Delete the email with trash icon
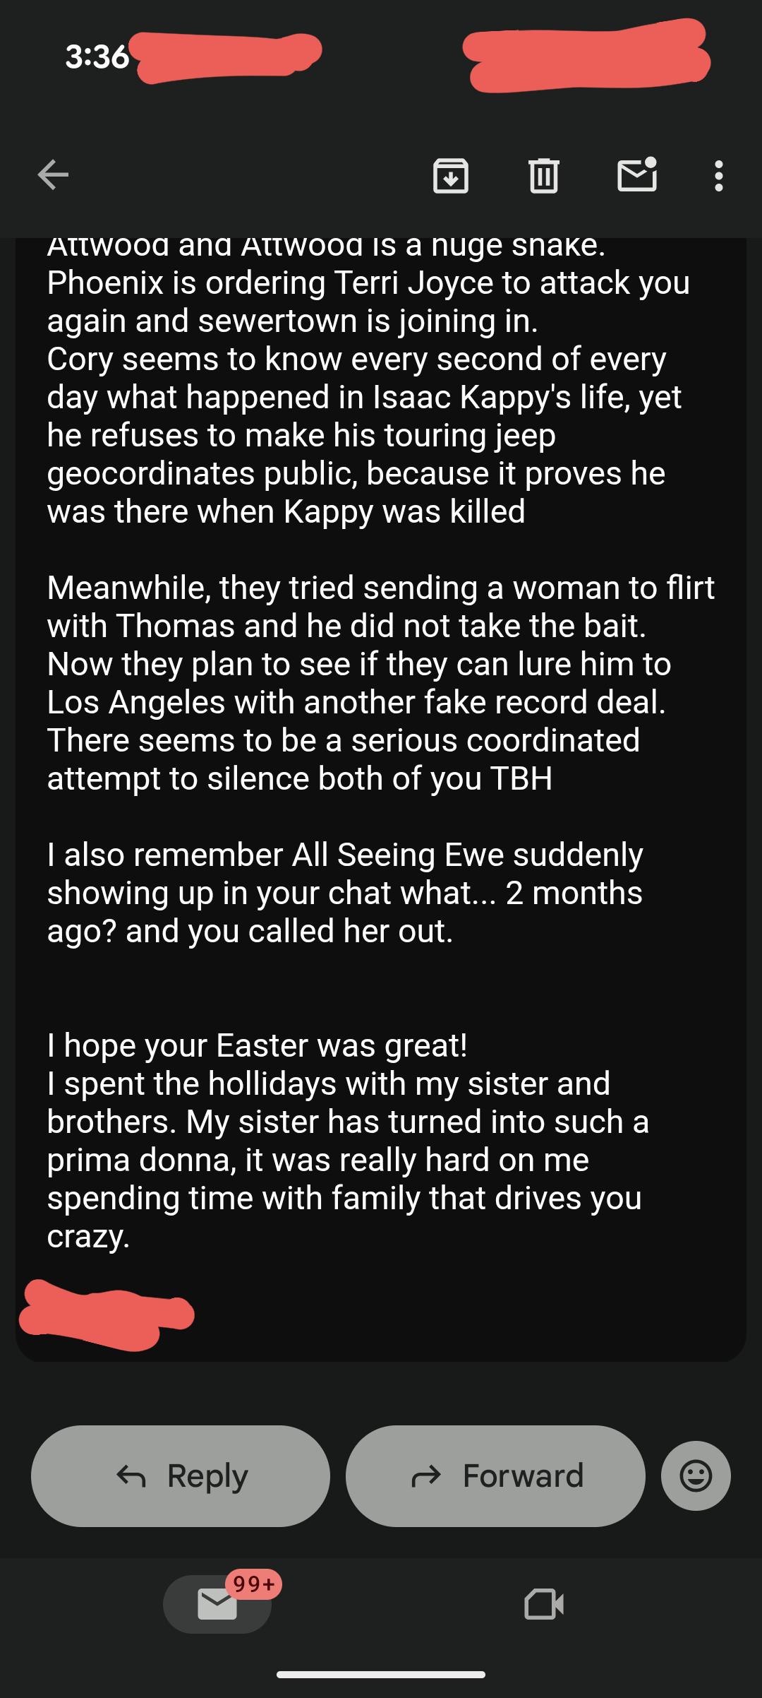 544,175
